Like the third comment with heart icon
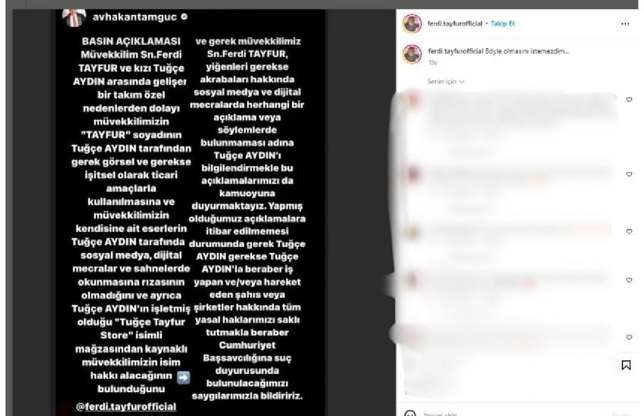 tap(629, 232)
